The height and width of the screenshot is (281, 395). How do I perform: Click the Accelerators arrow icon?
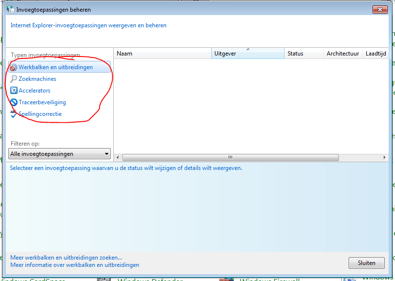tap(14, 91)
